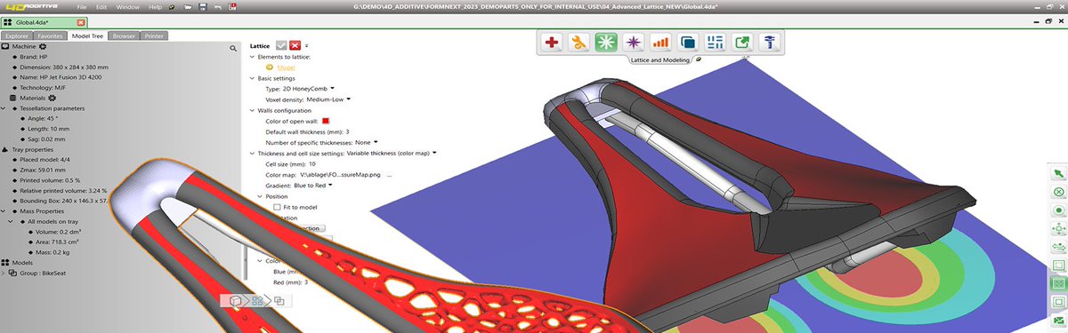Cancel Lattice with the red X button
The width and height of the screenshot is (1068, 333).
tap(295, 44)
